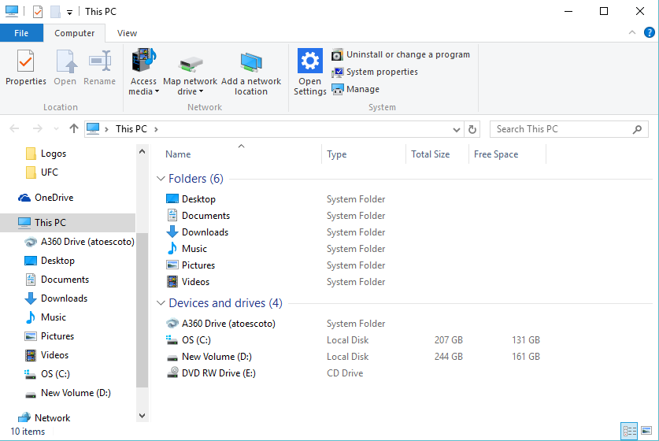Click Uninstall or change a program
Screen dimensions: 659x441
(401, 54)
